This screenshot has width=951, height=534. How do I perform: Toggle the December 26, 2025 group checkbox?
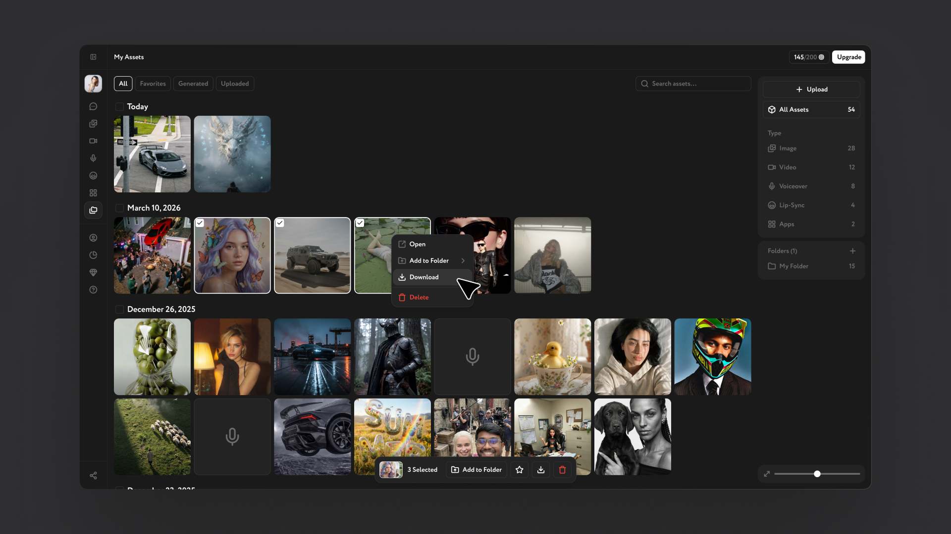click(119, 310)
